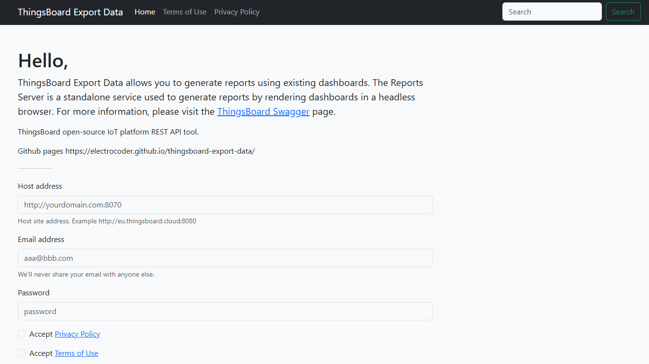This screenshot has height=364, width=649.
Task: Open the Terms of Use link next to its checkbox
Action: click(x=76, y=353)
